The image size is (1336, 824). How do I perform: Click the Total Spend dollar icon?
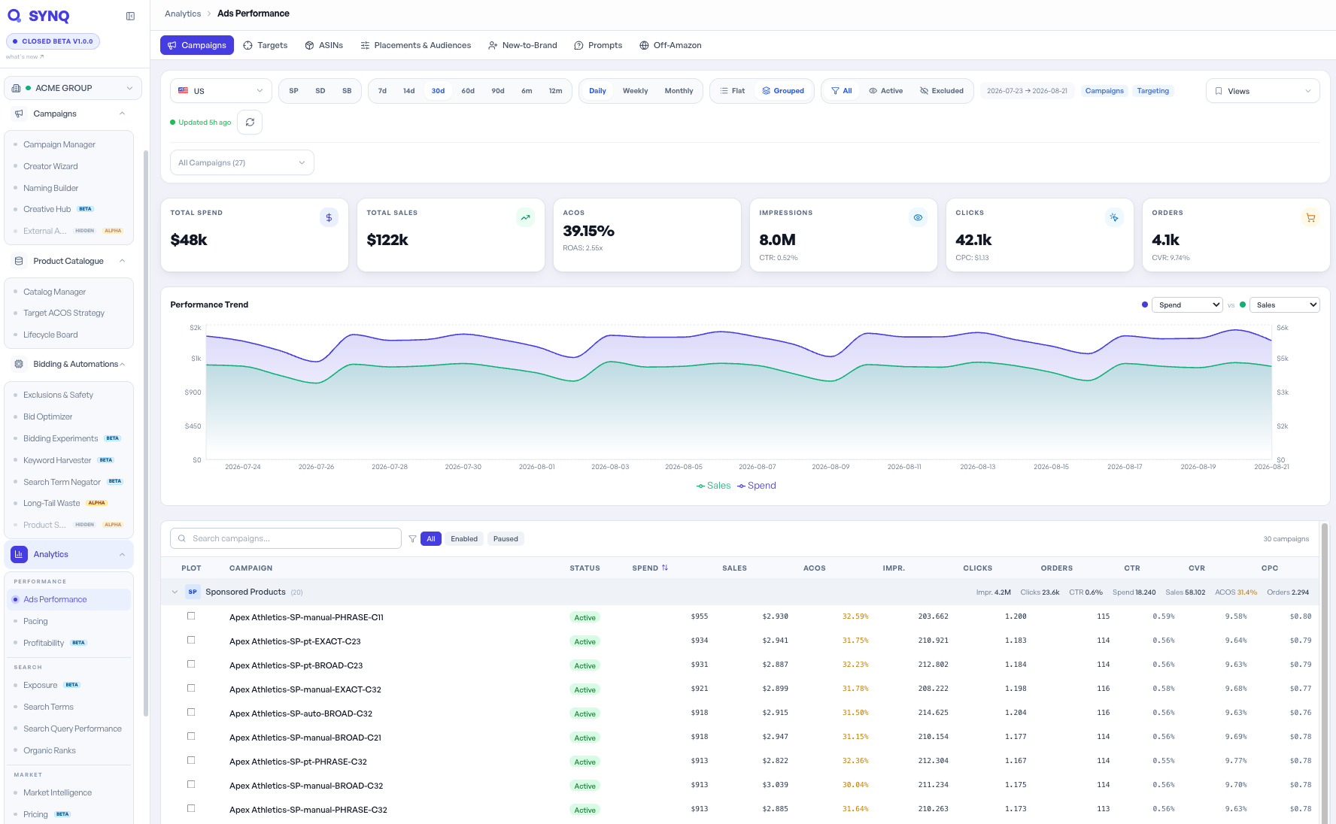(329, 217)
